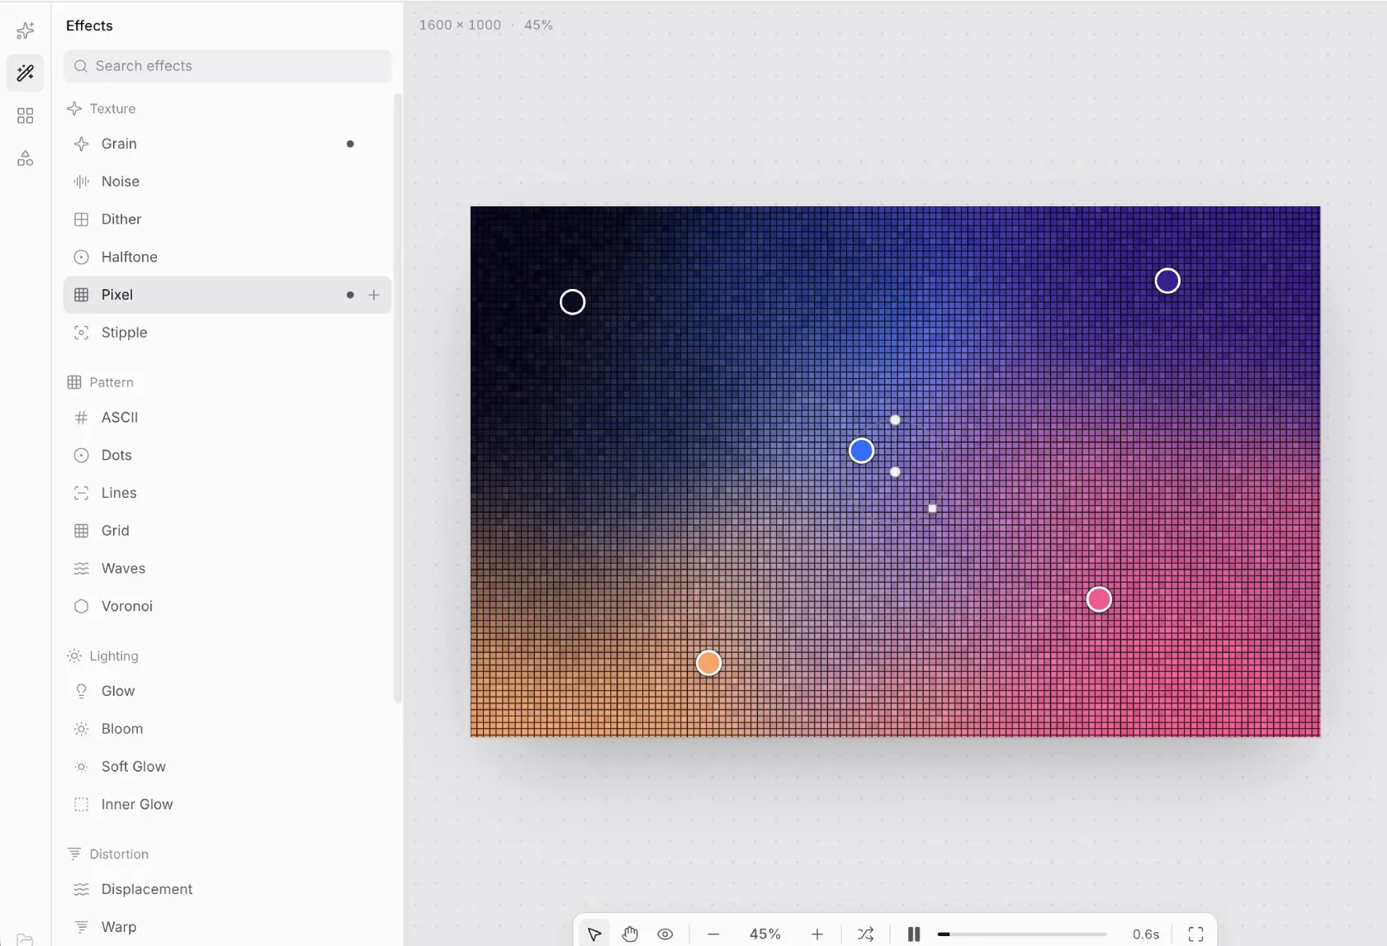Image resolution: width=1387 pixels, height=946 pixels.
Task: Click the Dots pattern icon
Action: coord(81,456)
